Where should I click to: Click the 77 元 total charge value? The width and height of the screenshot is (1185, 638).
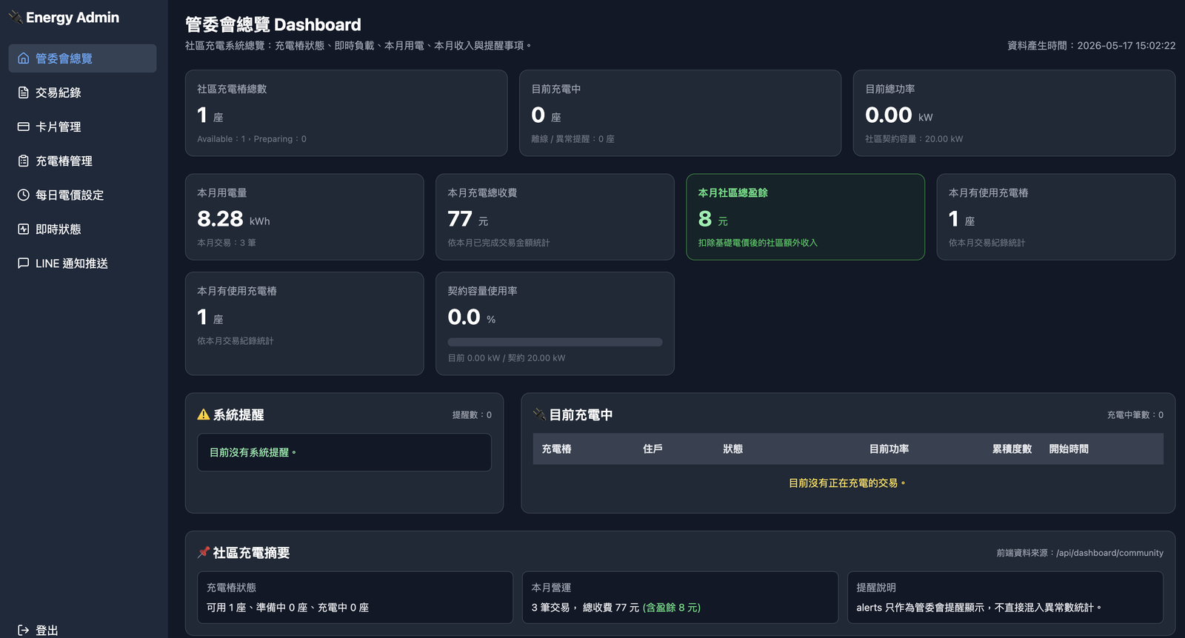(x=468, y=219)
